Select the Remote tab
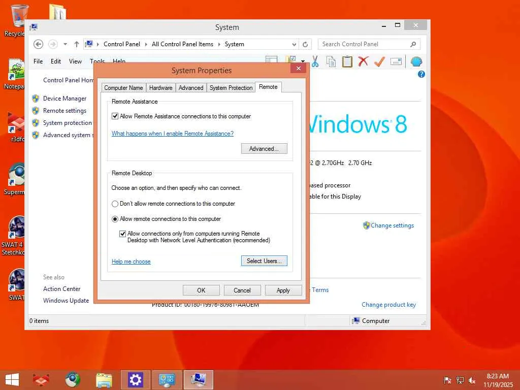The height and width of the screenshot is (390, 520). [268, 87]
